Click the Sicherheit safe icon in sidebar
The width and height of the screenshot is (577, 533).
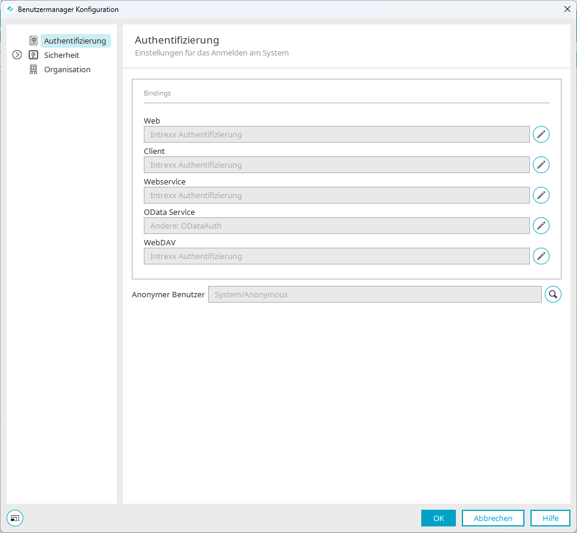click(33, 55)
